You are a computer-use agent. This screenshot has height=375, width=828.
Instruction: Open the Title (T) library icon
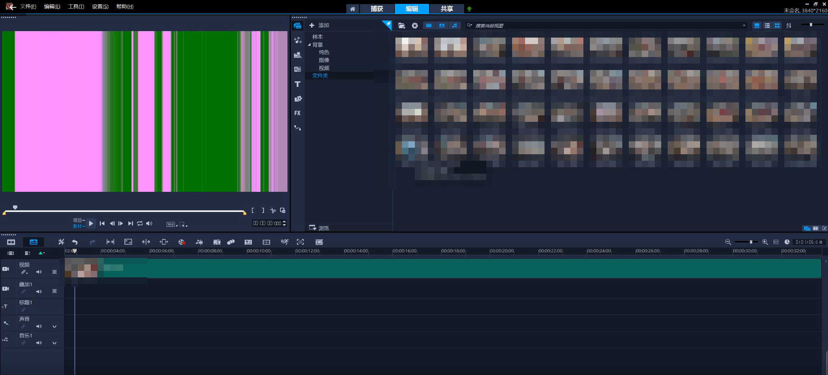[297, 84]
